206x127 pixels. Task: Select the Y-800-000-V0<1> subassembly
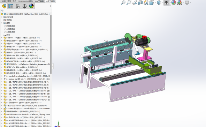coord(26,106)
